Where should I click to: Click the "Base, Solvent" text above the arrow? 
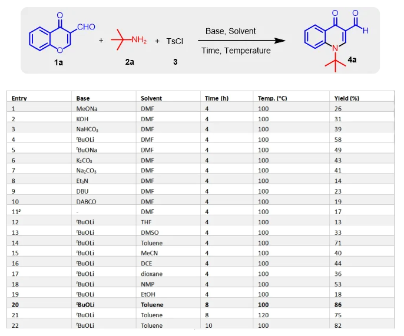point(236,31)
